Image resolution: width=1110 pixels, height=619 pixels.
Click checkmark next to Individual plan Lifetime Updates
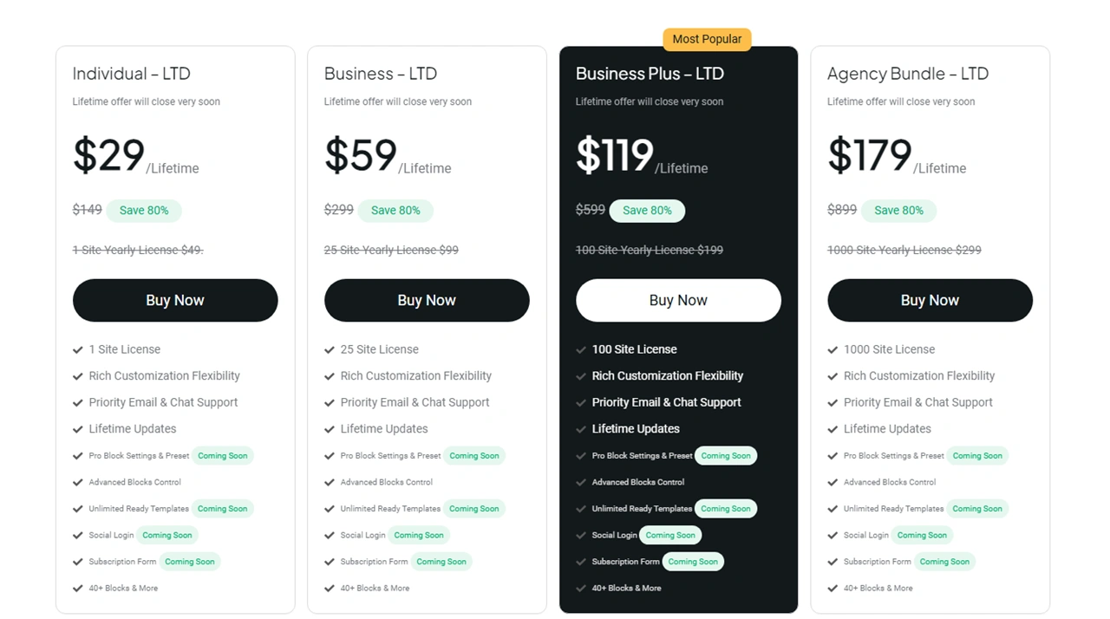tap(78, 429)
